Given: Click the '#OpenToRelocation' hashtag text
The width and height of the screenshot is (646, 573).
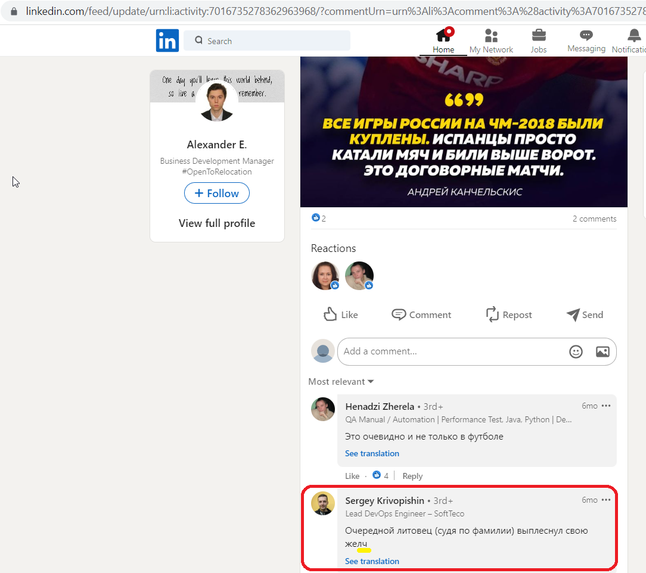Looking at the screenshot, I should (217, 172).
